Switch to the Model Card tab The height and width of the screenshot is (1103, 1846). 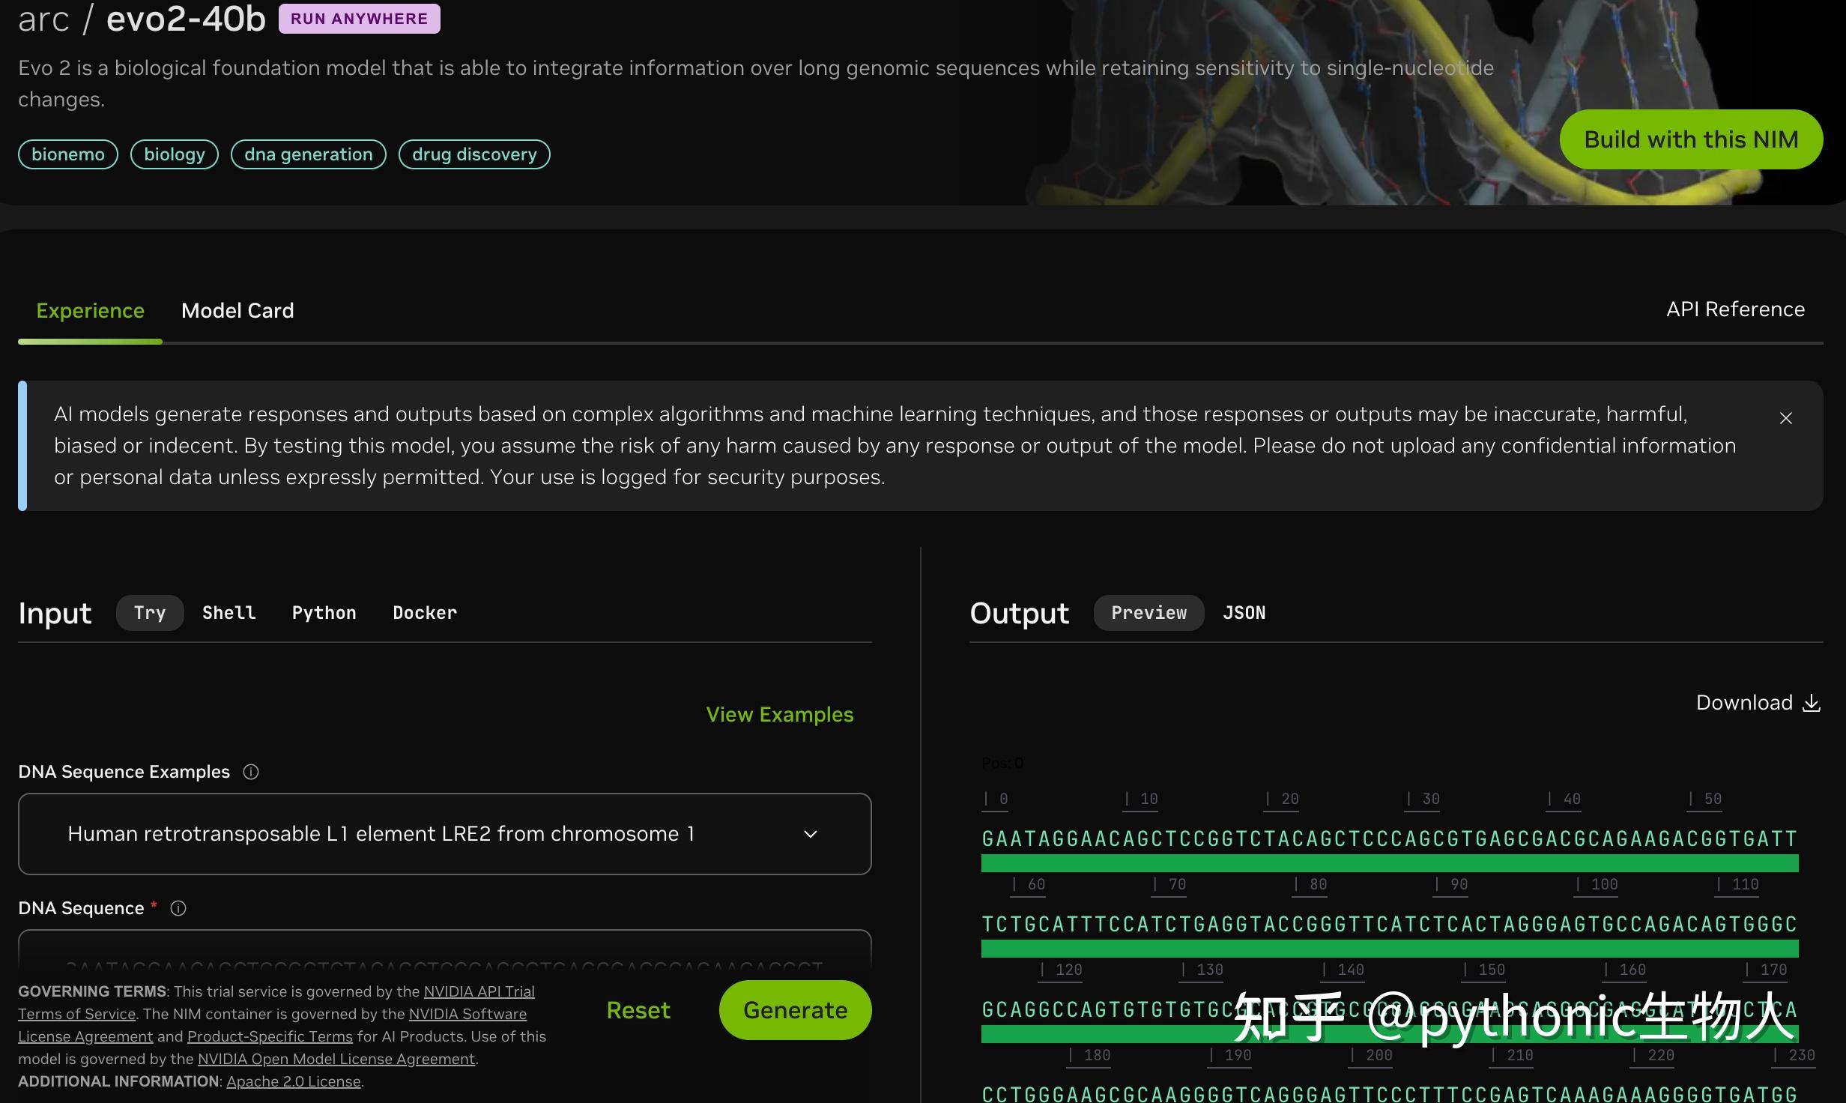pos(237,310)
